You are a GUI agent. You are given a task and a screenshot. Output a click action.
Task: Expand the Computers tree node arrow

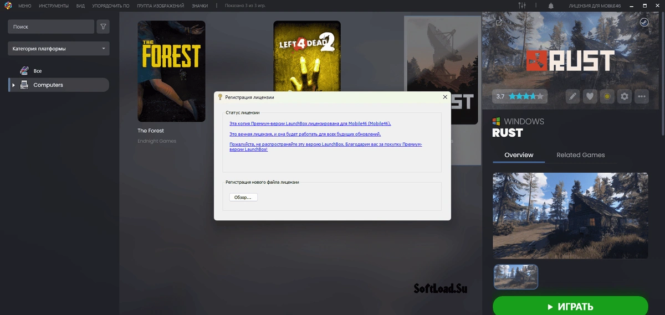coord(13,85)
